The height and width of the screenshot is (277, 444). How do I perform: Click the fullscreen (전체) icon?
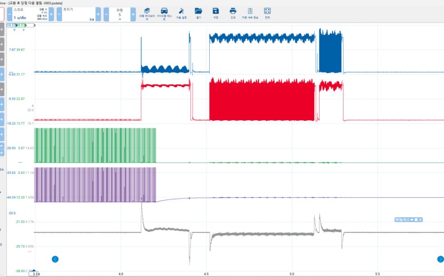(267, 13)
